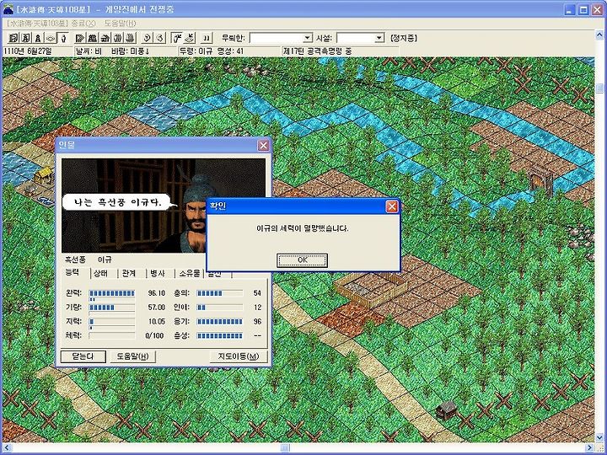607x455 pixels.
Task: Click the stone gate on the map
Action: click(540, 180)
